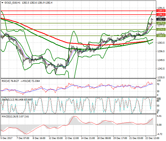Click the triangle arrow beside GOLD_G18,H1
The width and height of the screenshot is (166, 141).
(x=2, y=3)
